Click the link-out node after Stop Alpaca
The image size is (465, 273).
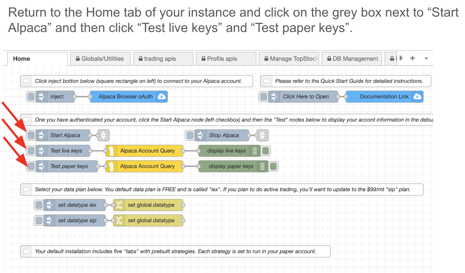pyautogui.click(x=262, y=135)
